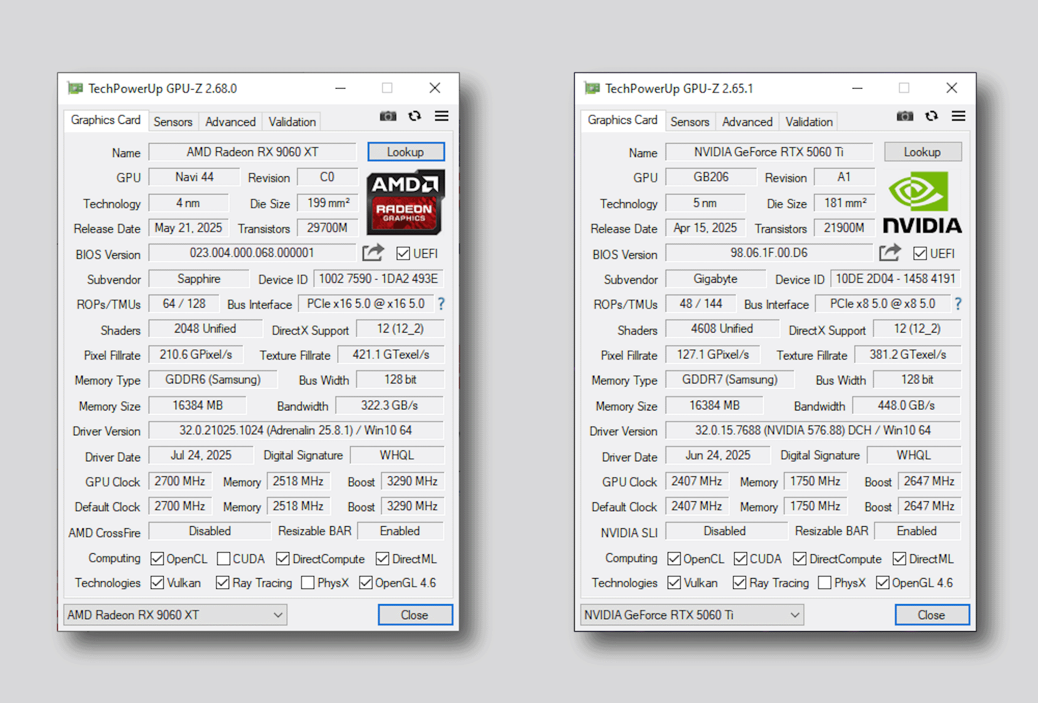The image size is (1038, 703).
Task: Toggle CUDA checkbox in AMD window
Action: 224,559
